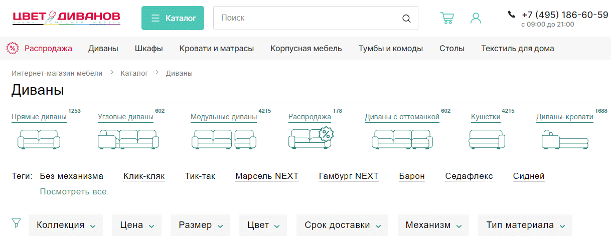
Task: Click the filter funnel icon
Action: click(17, 223)
